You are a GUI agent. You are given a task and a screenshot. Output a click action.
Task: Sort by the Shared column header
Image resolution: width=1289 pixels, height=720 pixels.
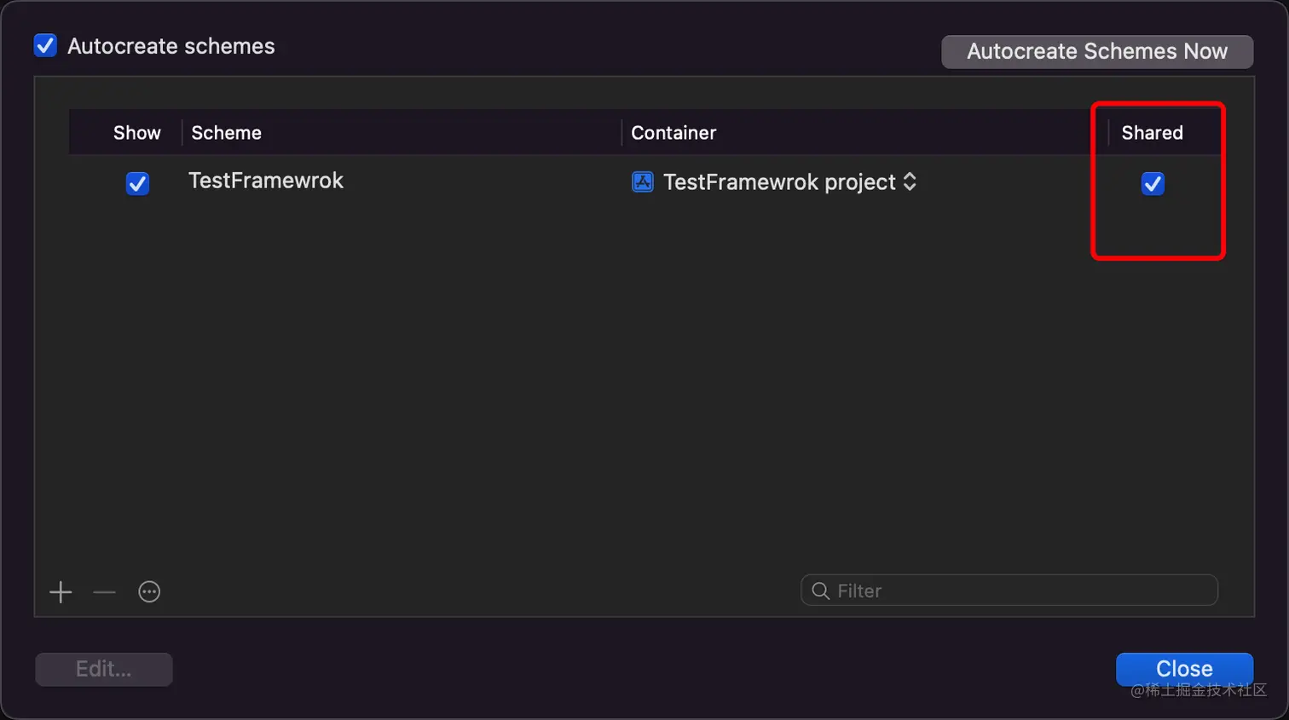coord(1152,133)
